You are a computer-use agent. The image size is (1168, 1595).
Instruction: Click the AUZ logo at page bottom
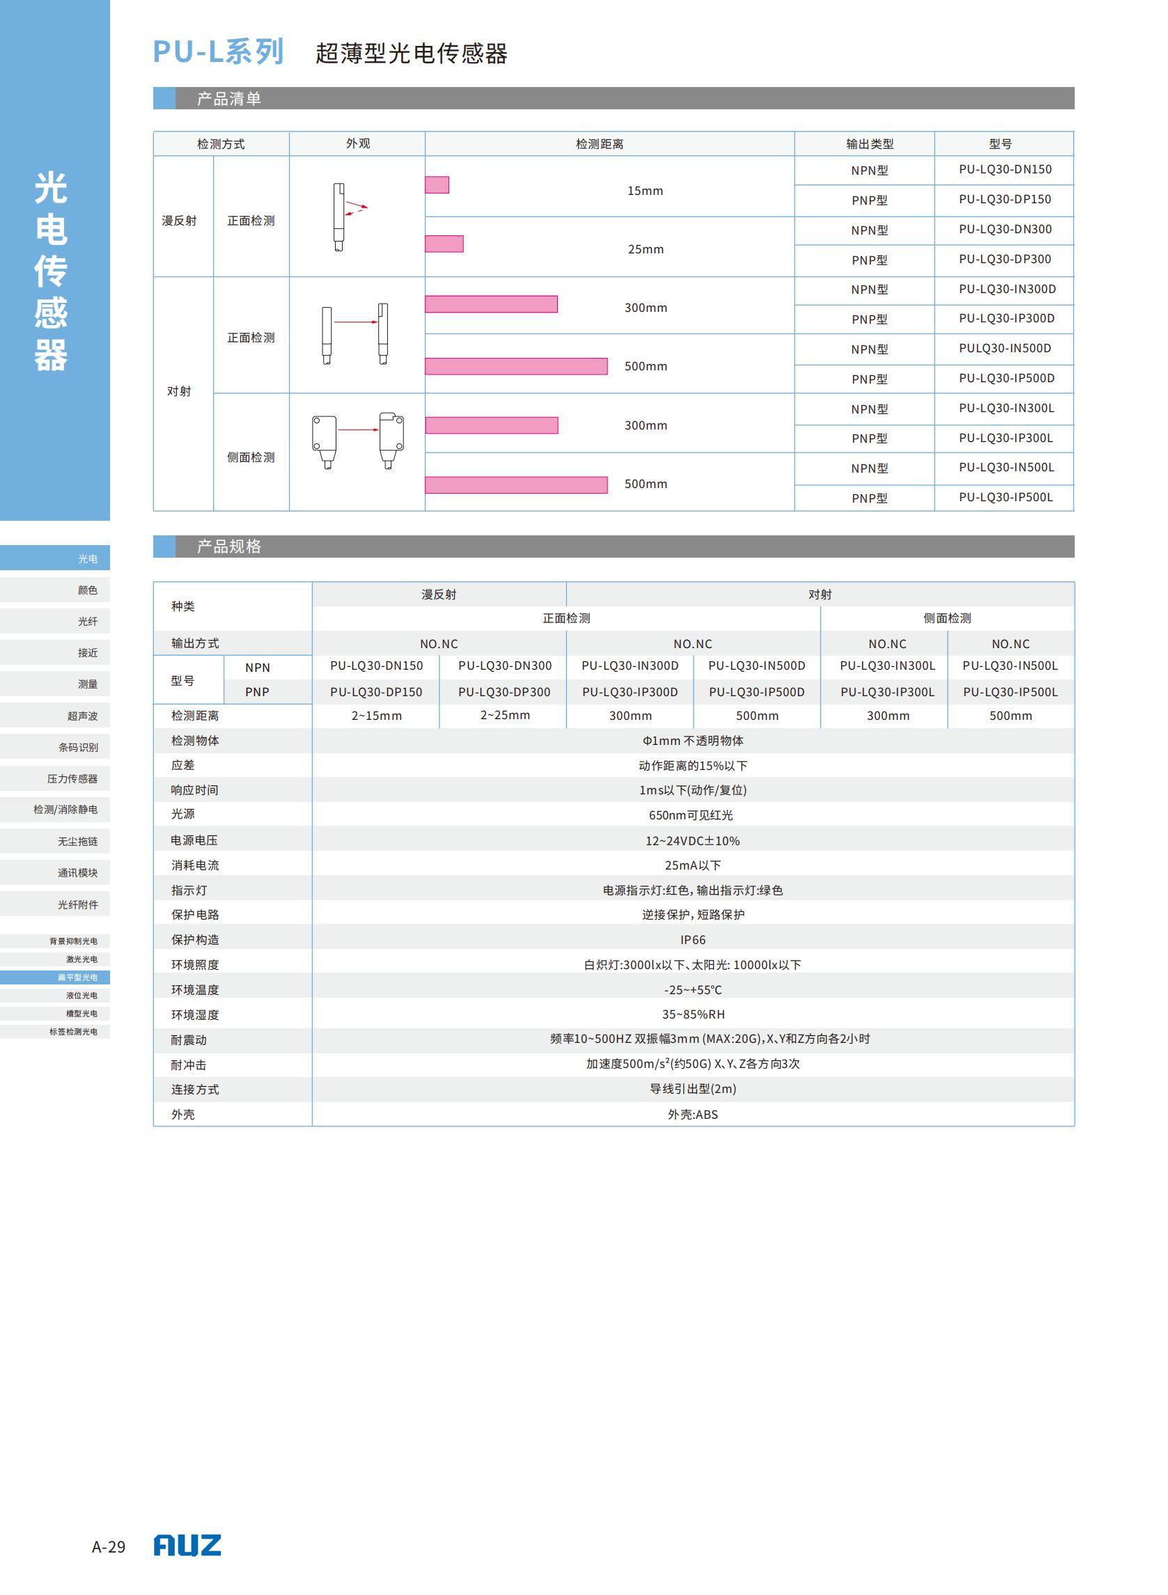[187, 1545]
